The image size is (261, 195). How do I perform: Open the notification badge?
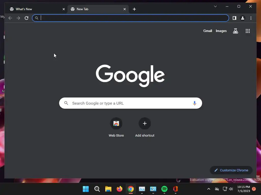coord(254,189)
